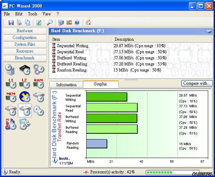Open the Hardware category

tap(25, 31)
